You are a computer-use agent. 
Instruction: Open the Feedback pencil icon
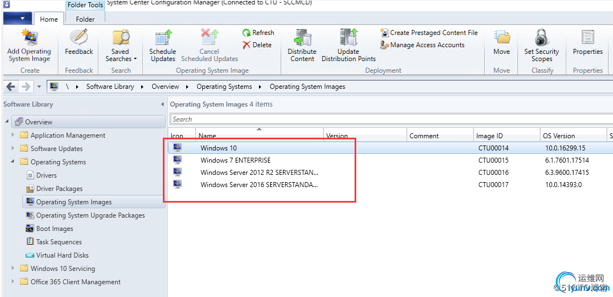79,37
